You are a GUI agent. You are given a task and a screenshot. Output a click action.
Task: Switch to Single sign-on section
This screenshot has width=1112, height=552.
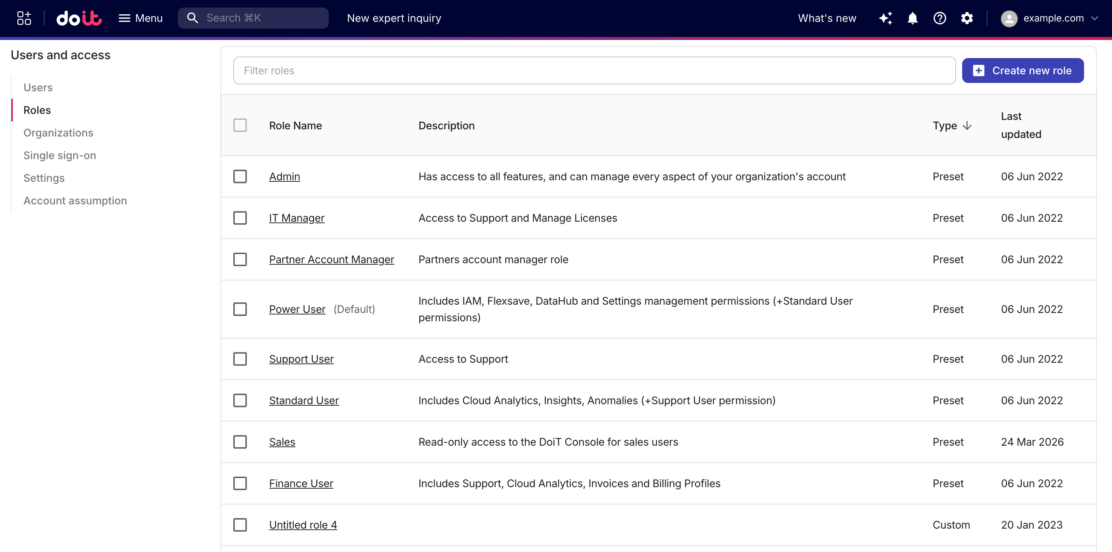click(x=60, y=155)
